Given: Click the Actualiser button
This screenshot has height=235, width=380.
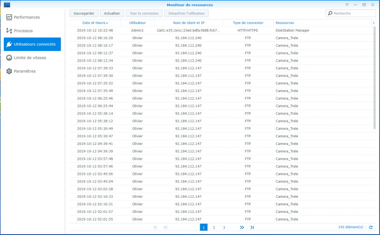Looking at the screenshot, I should coord(112,13).
